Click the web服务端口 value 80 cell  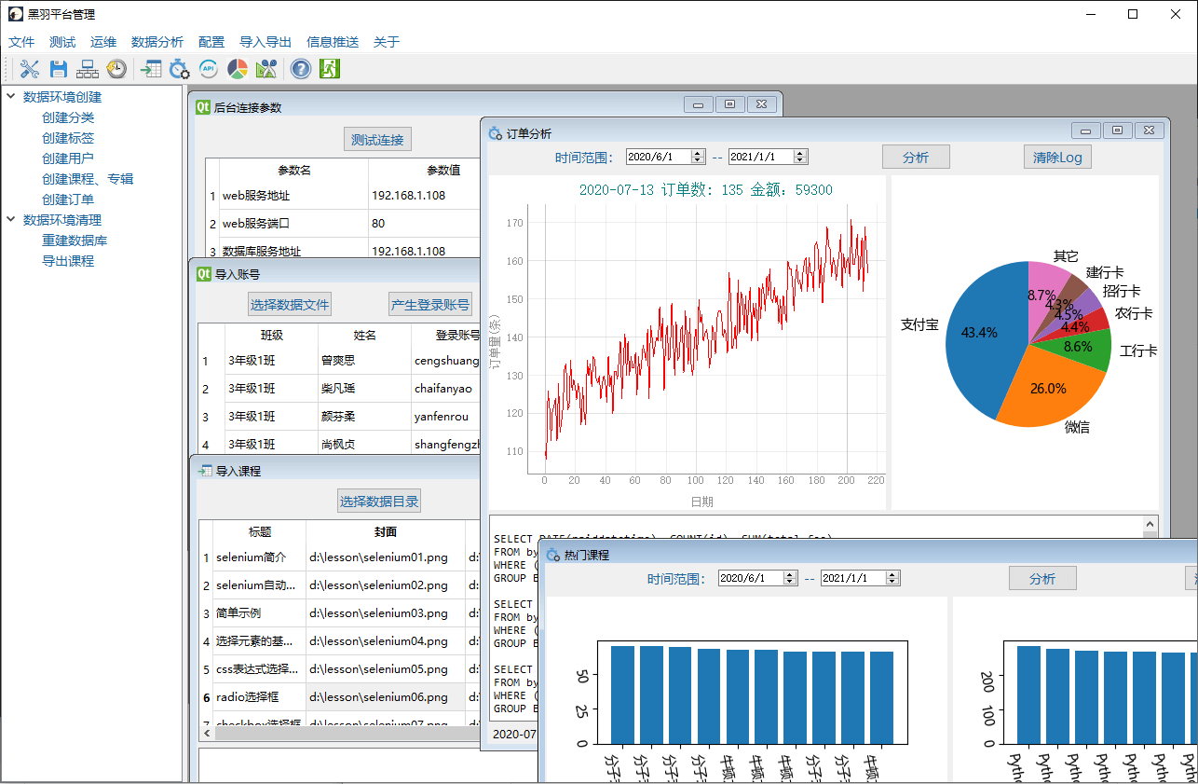pos(424,224)
